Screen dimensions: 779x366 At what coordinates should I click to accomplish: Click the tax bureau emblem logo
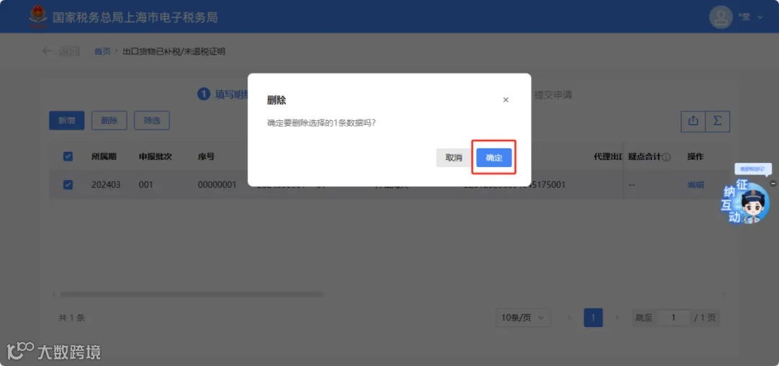click(x=38, y=17)
